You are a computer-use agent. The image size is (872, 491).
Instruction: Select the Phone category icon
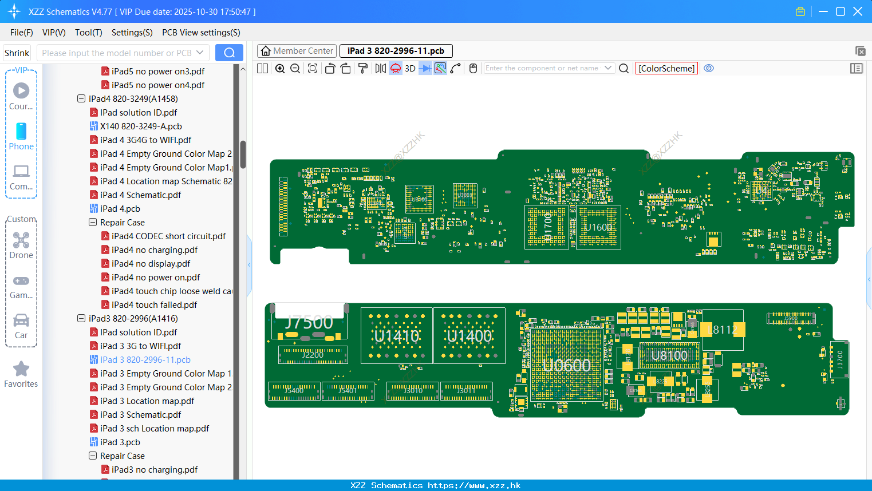tap(21, 136)
